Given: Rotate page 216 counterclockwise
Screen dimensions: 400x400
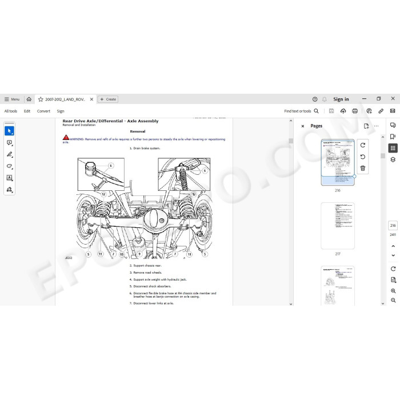Looking at the screenshot, I should point(363,157).
